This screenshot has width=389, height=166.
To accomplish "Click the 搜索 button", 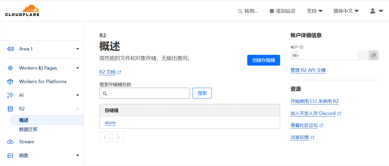I will (202, 93).
